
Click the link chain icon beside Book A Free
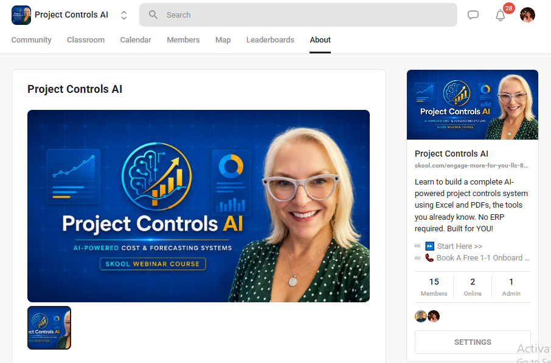417,258
